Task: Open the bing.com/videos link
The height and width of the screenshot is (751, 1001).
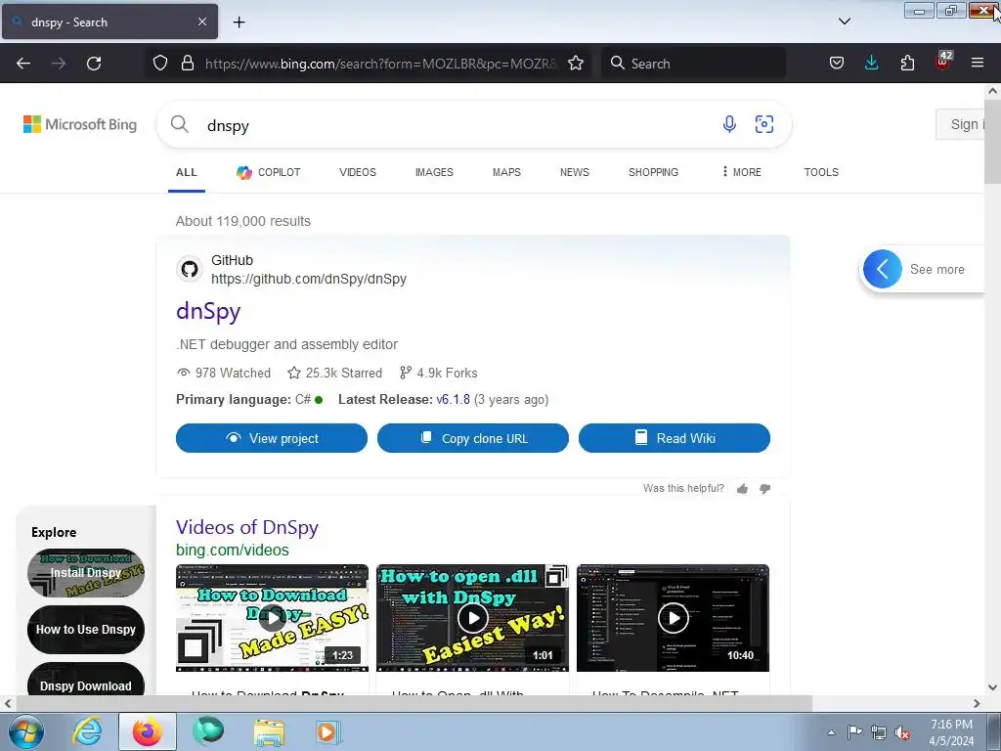Action: click(233, 550)
